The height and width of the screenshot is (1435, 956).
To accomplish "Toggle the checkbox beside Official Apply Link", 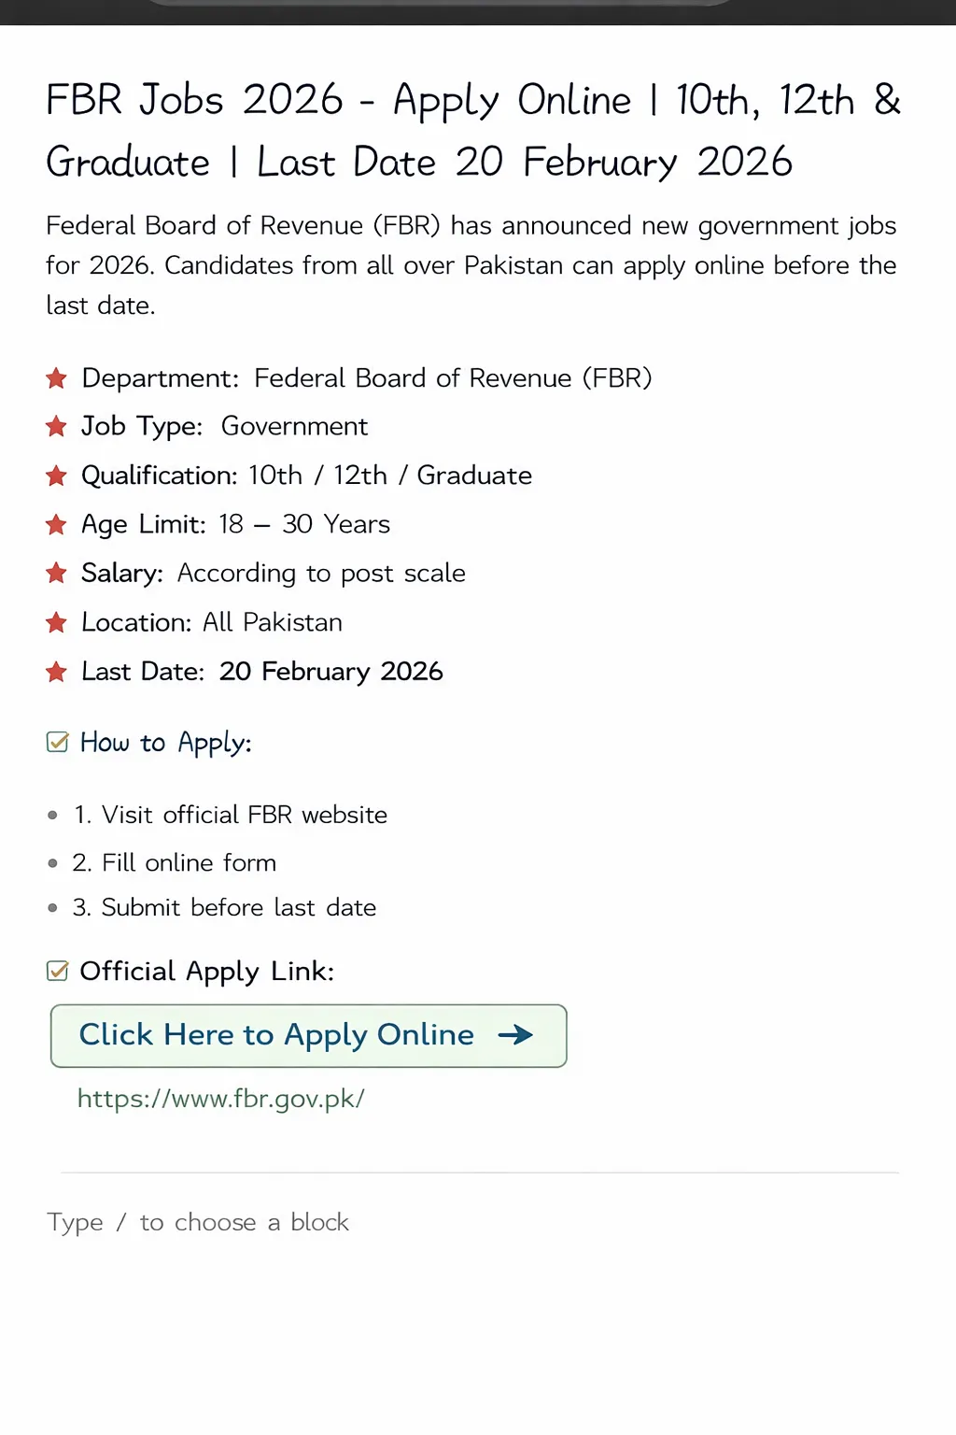I will click(x=58, y=971).
